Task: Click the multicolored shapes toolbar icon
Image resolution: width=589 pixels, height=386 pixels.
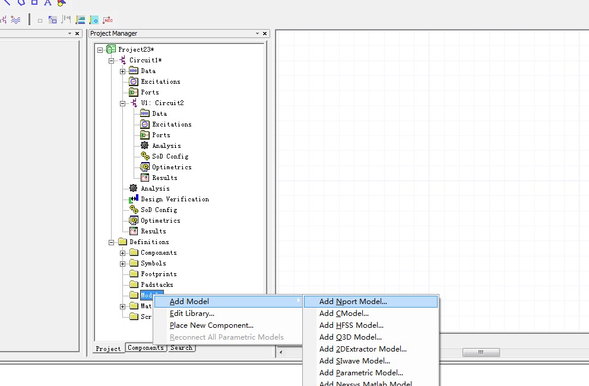Action: (x=62, y=2)
